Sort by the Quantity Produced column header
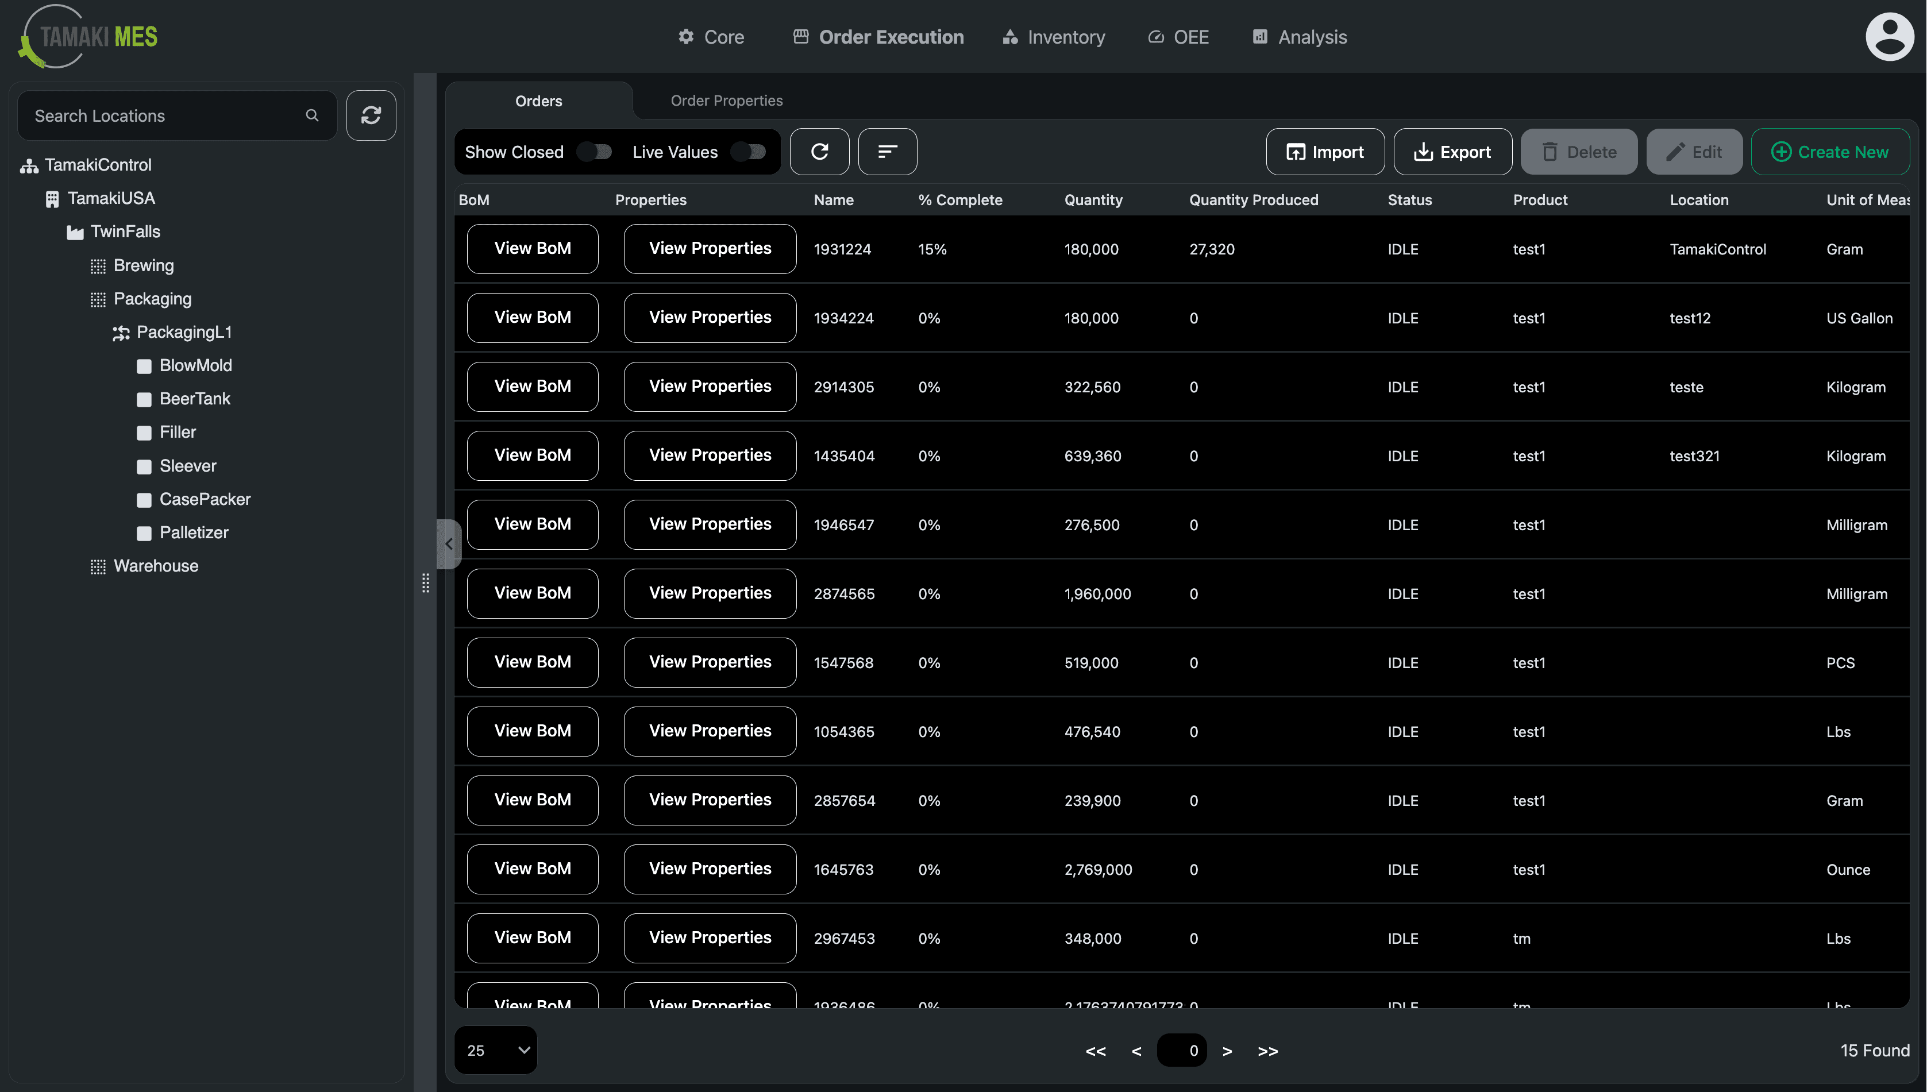The width and height of the screenshot is (1927, 1092). pos(1254,199)
